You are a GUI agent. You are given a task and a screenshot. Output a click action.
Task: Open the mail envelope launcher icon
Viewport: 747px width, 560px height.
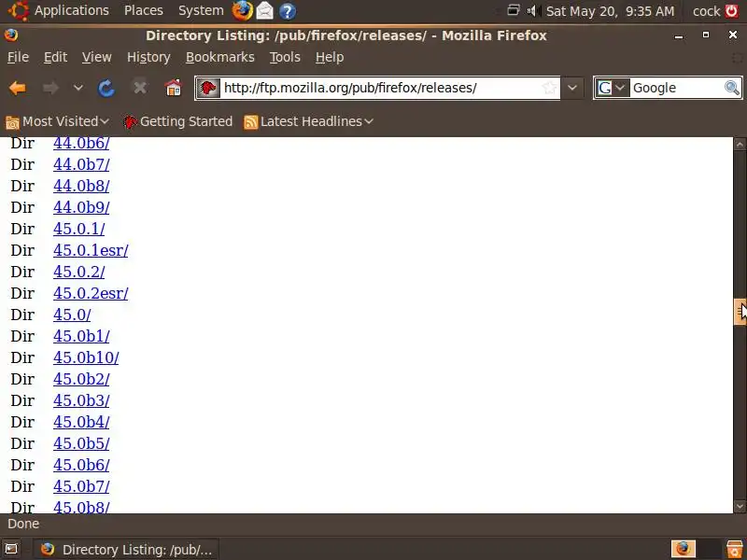click(265, 11)
